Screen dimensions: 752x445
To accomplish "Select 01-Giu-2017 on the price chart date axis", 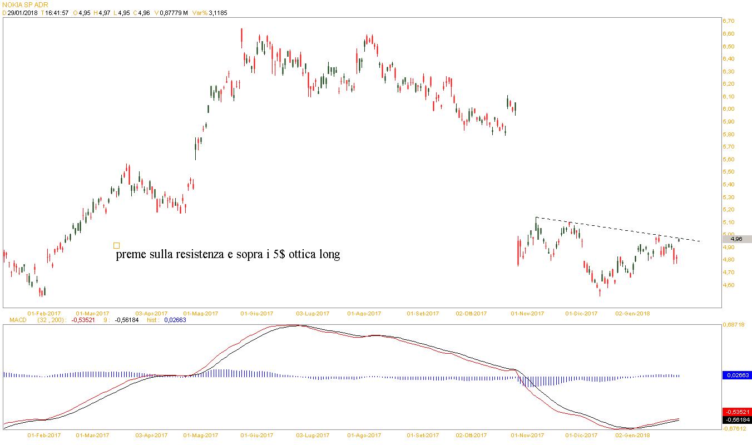I will pyautogui.click(x=256, y=314).
